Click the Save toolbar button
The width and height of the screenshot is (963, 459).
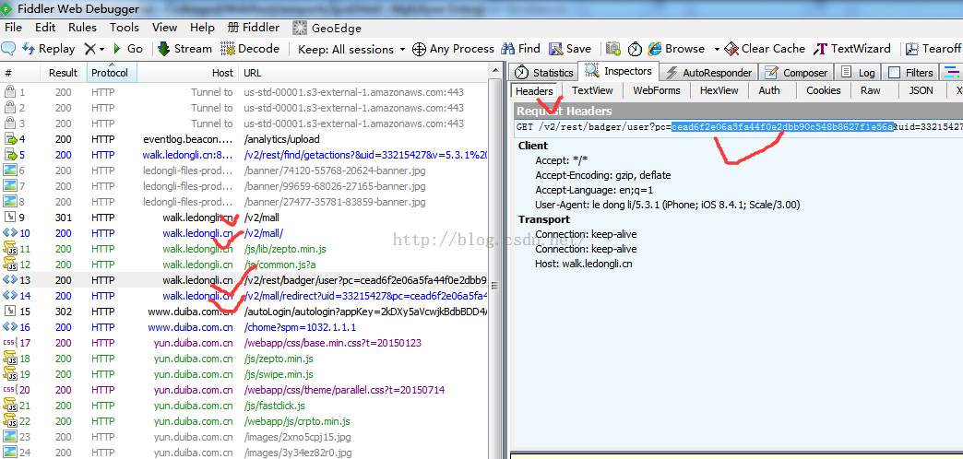coord(570,49)
